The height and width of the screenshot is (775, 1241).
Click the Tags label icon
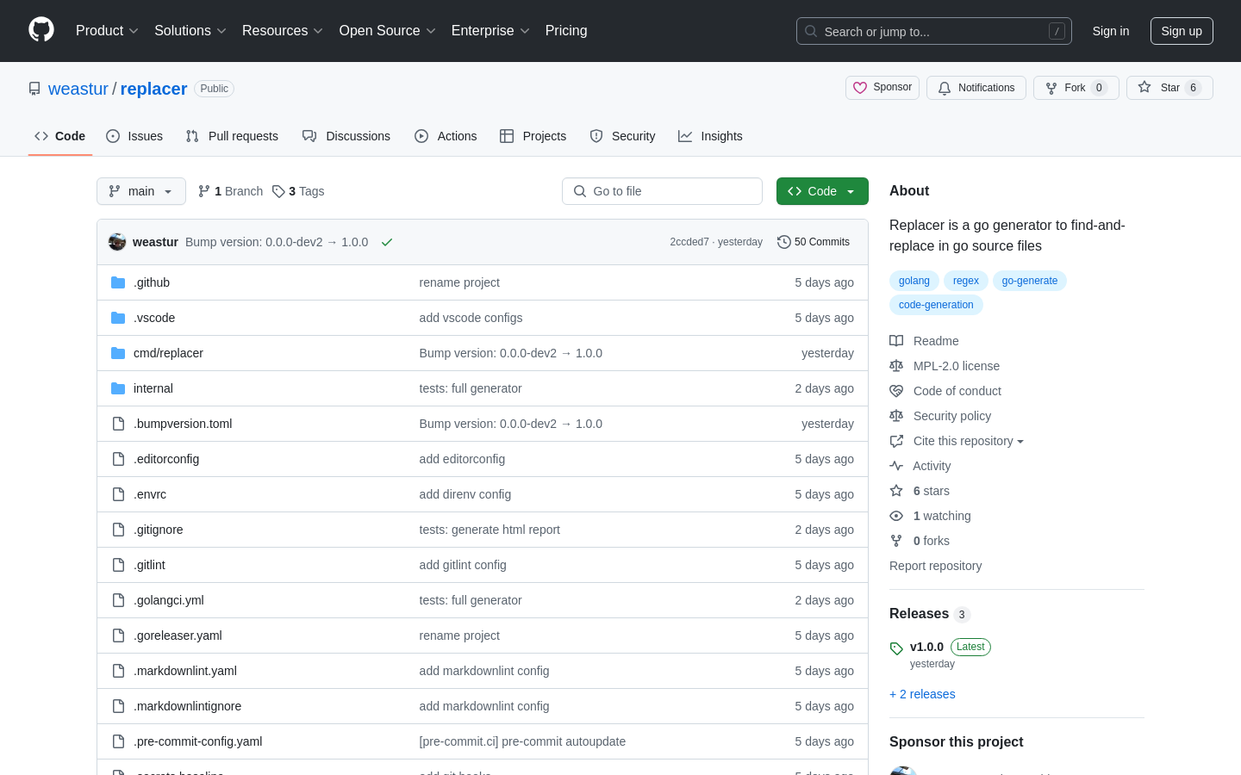(x=278, y=191)
